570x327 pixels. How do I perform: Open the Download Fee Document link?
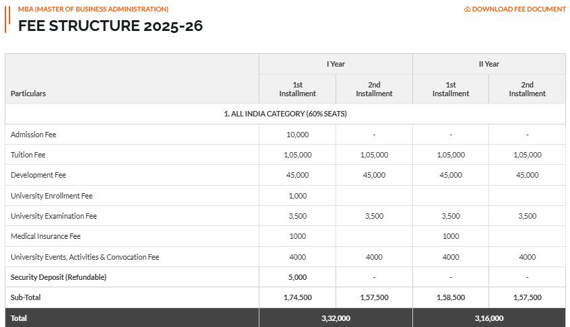(x=519, y=9)
